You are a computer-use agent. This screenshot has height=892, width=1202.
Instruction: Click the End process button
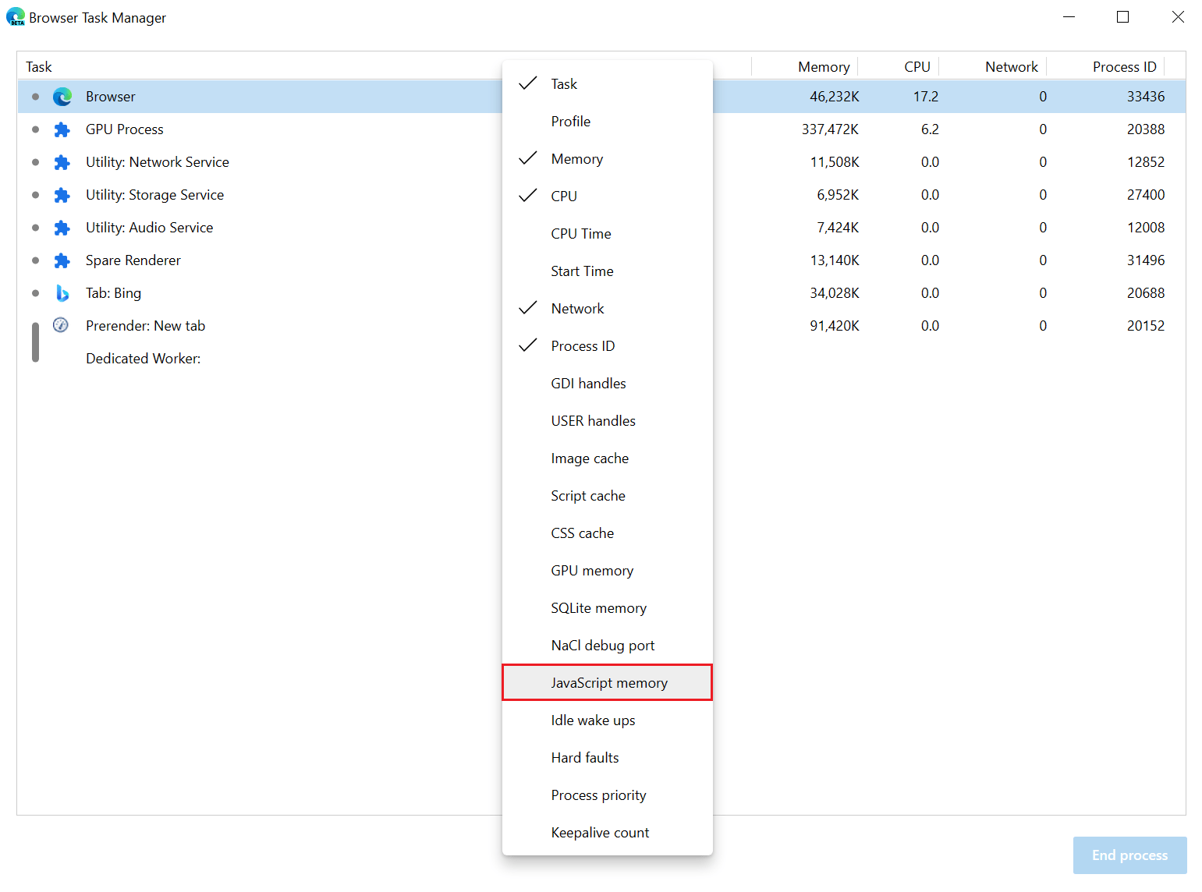[x=1129, y=855]
